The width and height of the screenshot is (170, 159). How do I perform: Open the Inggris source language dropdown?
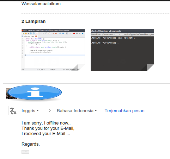[30, 110]
